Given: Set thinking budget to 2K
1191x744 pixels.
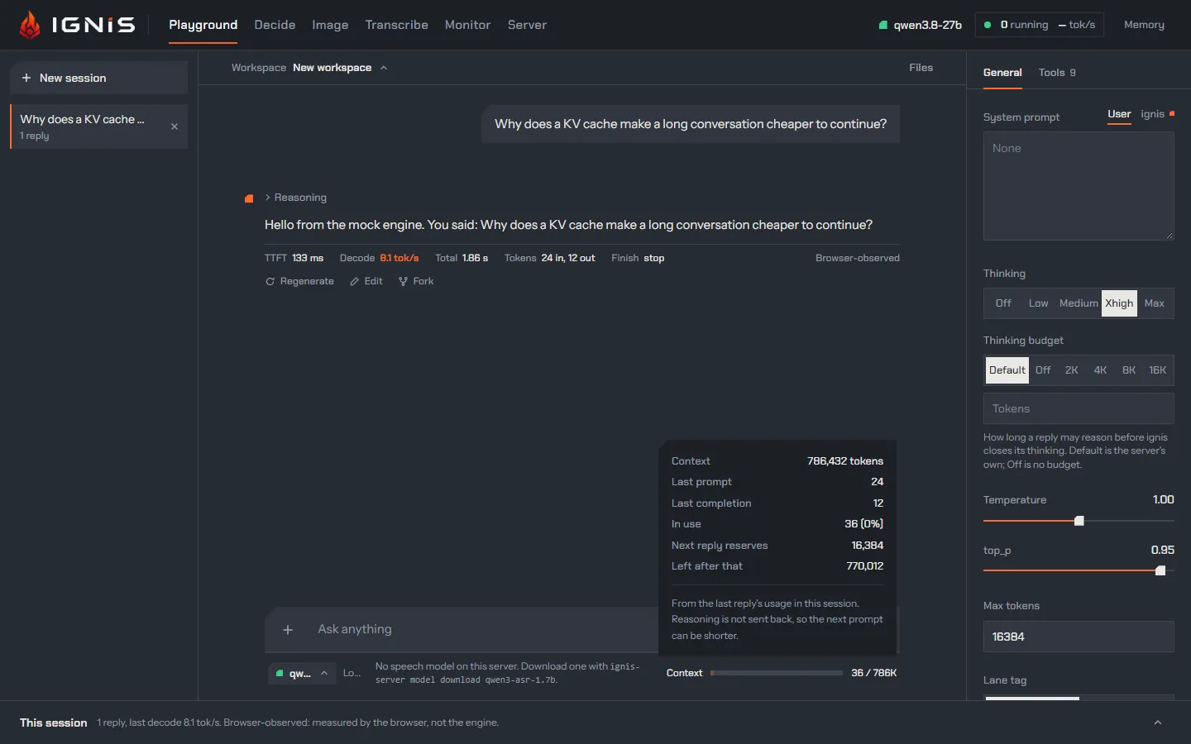Looking at the screenshot, I should [1071, 370].
